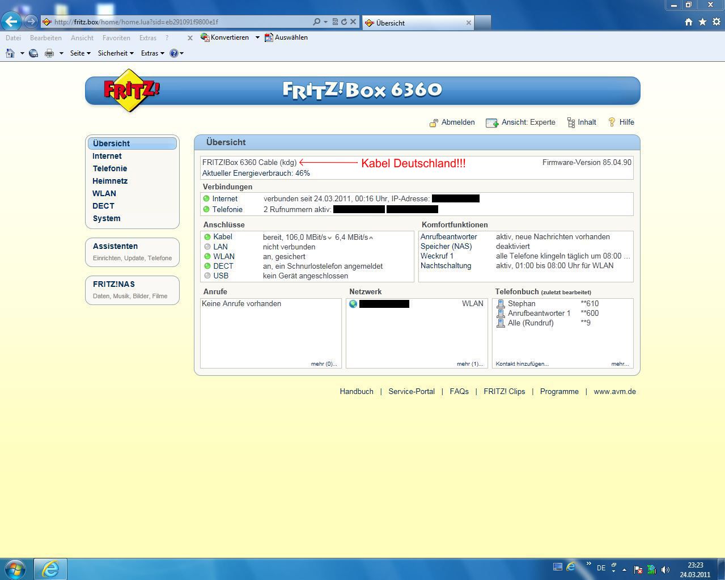
Task: Open dropdown arrow next to Home icon
Action: (x=22, y=53)
